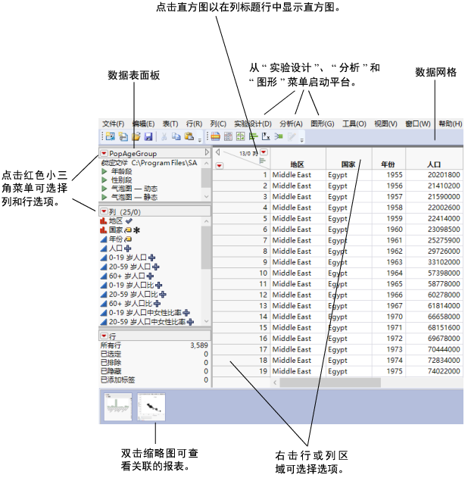Click the asterisk icon beside 国家 column
The image size is (468, 478).
[136, 230]
